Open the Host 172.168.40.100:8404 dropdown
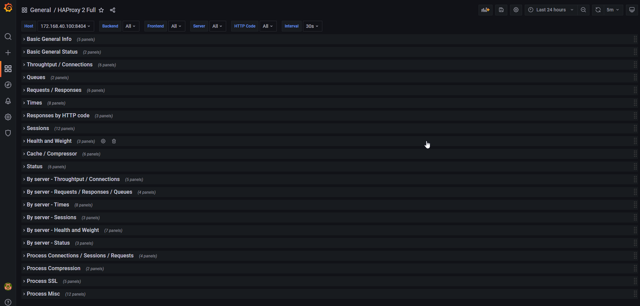The height and width of the screenshot is (306, 640). [x=66, y=26]
